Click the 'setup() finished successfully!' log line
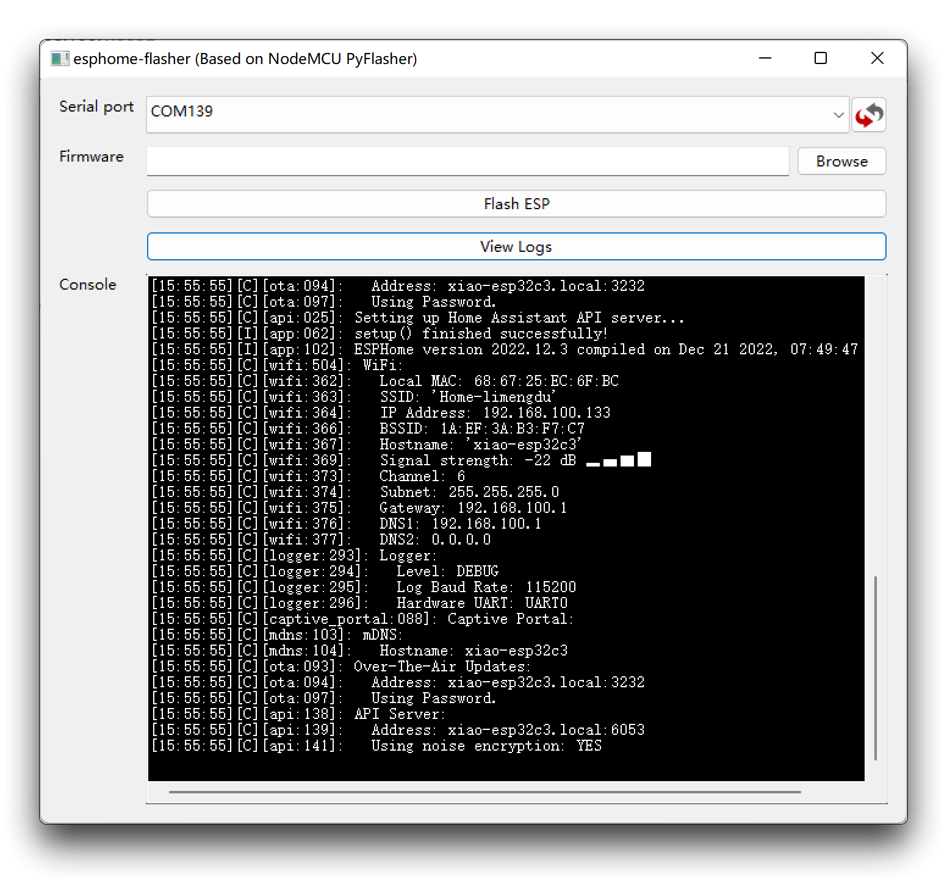The height and width of the screenshot is (883, 947). click(x=380, y=334)
